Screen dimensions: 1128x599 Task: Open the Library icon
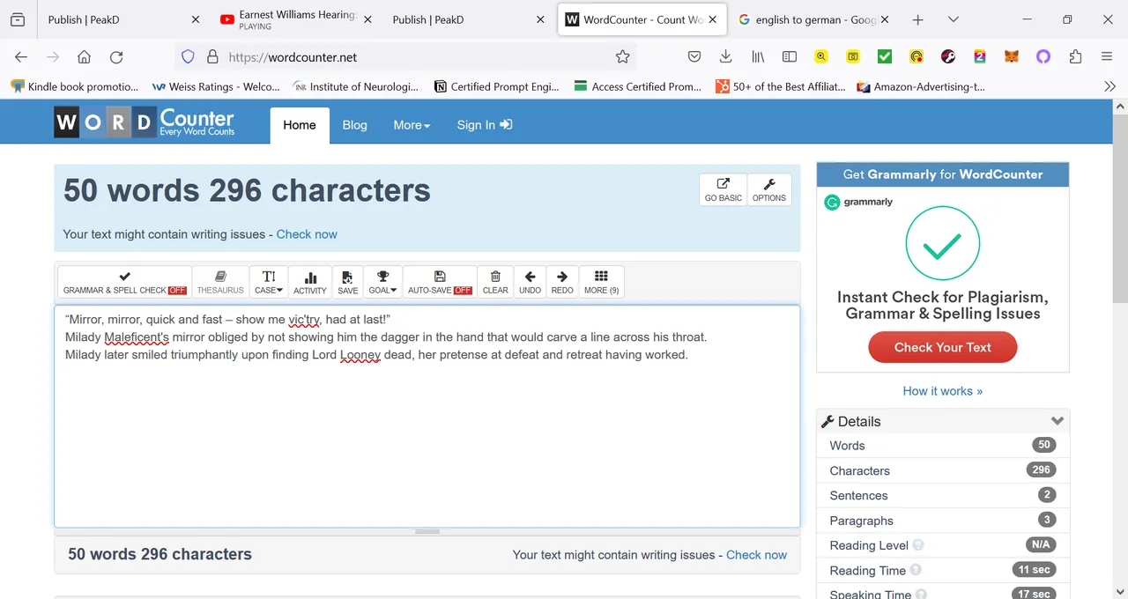758,57
